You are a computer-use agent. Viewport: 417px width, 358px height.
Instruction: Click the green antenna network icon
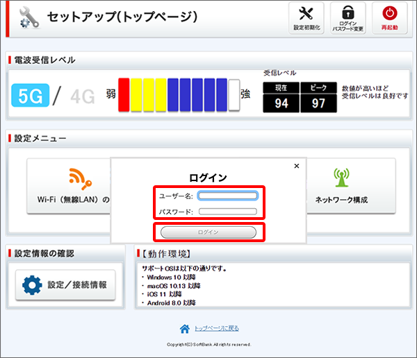tap(341, 177)
